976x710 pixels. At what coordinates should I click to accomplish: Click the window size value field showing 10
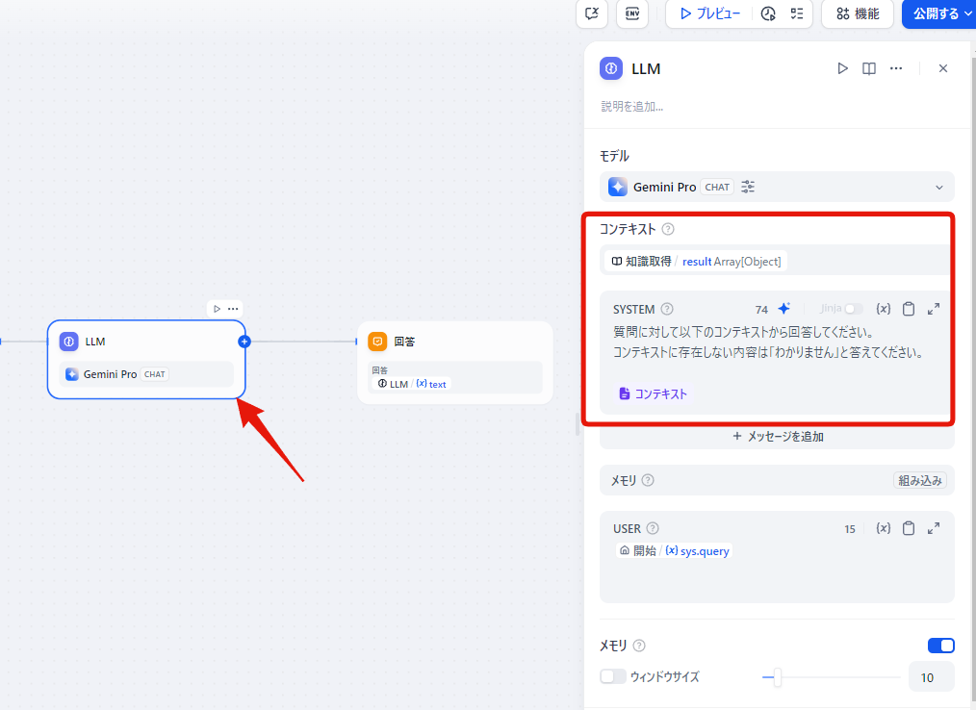click(x=931, y=677)
